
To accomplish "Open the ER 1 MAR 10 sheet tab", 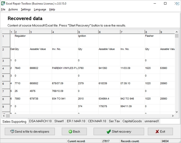I will (x=76, y=121).
